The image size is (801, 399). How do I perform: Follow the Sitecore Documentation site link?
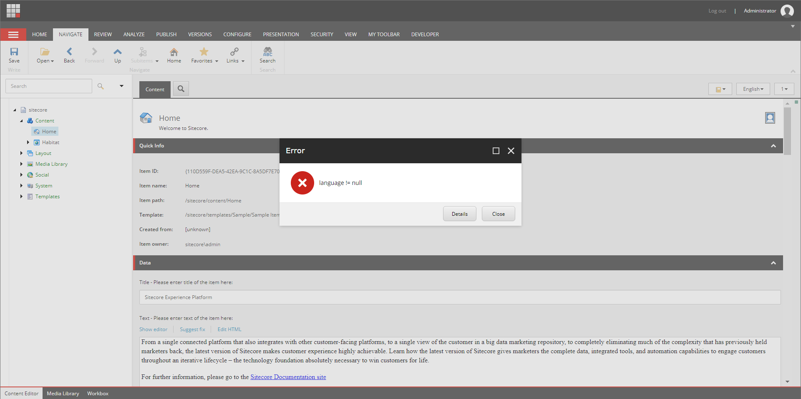click(288, 377)
